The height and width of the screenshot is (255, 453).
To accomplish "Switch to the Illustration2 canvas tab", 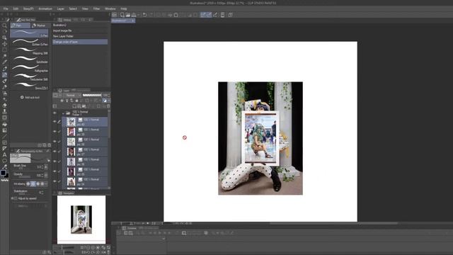I will 123,21.
